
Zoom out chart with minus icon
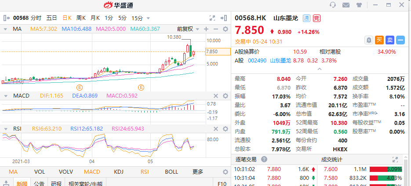[x=216, y=29]
